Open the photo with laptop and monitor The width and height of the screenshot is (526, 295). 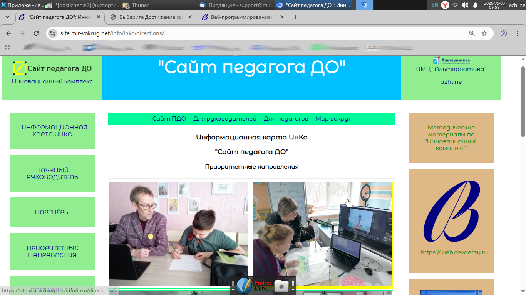click(x=323, y=234)
